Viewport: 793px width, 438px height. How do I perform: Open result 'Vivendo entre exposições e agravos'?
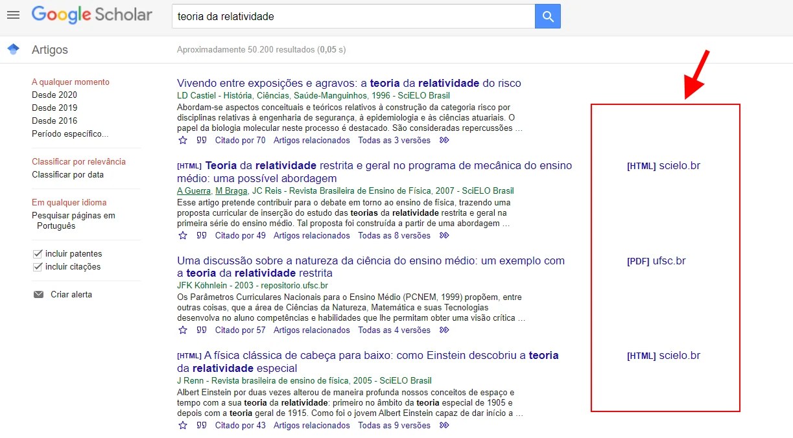coord(349,83)
